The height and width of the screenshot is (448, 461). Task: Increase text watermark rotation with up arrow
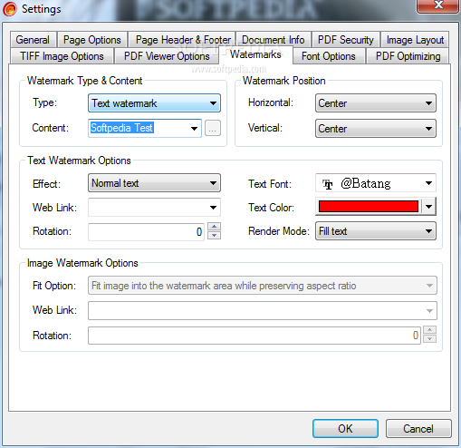(215, 227)
